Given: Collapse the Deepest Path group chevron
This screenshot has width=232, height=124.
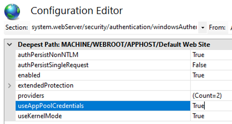Looking at the screenshot, I should coord(10,45).
